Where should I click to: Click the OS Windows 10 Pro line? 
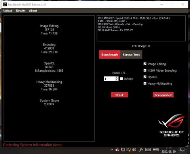tap(109, 27)
